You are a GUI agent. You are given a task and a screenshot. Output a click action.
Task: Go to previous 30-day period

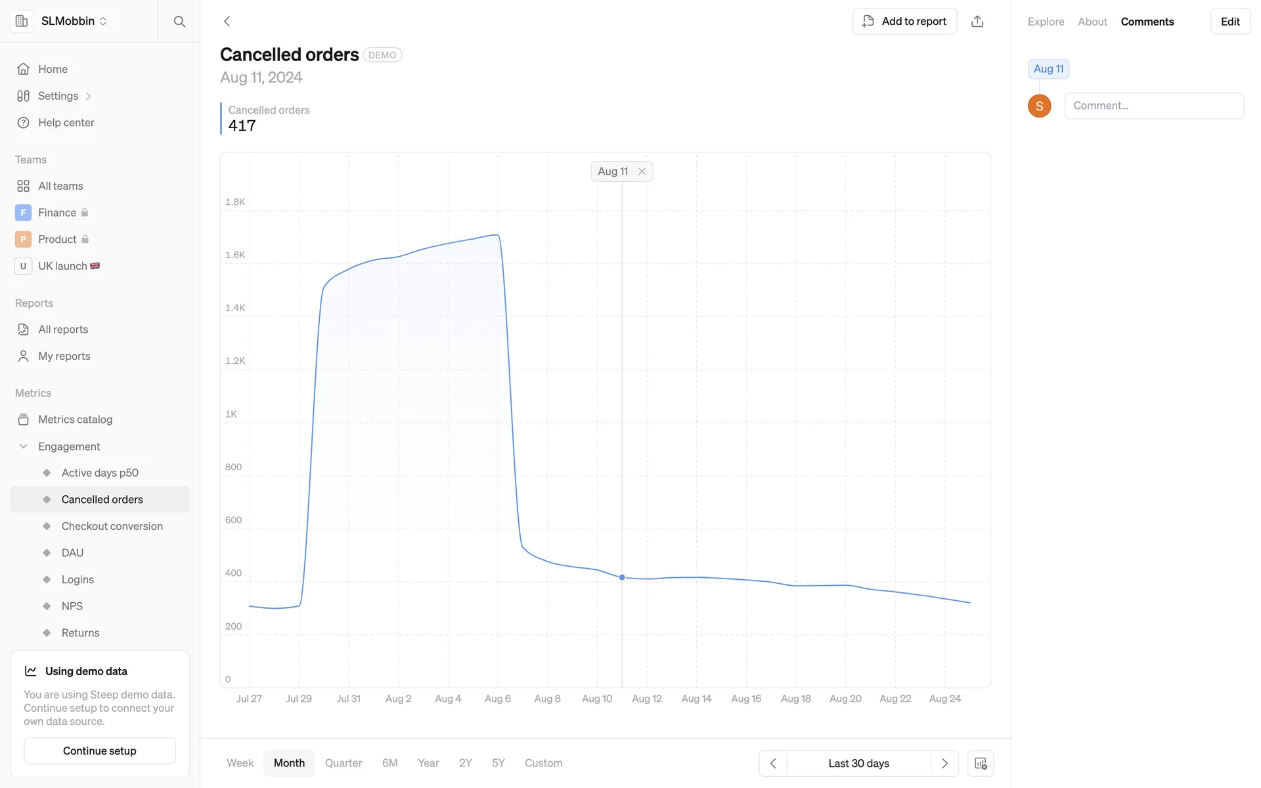click(773, 763)
